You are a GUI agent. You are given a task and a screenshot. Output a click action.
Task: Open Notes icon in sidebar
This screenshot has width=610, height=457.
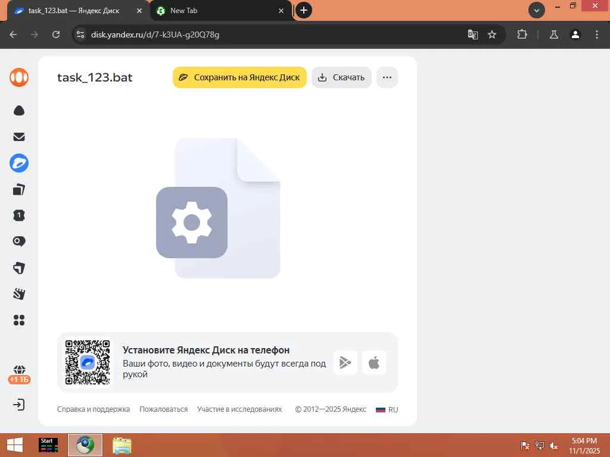click(x=19, y=268)
